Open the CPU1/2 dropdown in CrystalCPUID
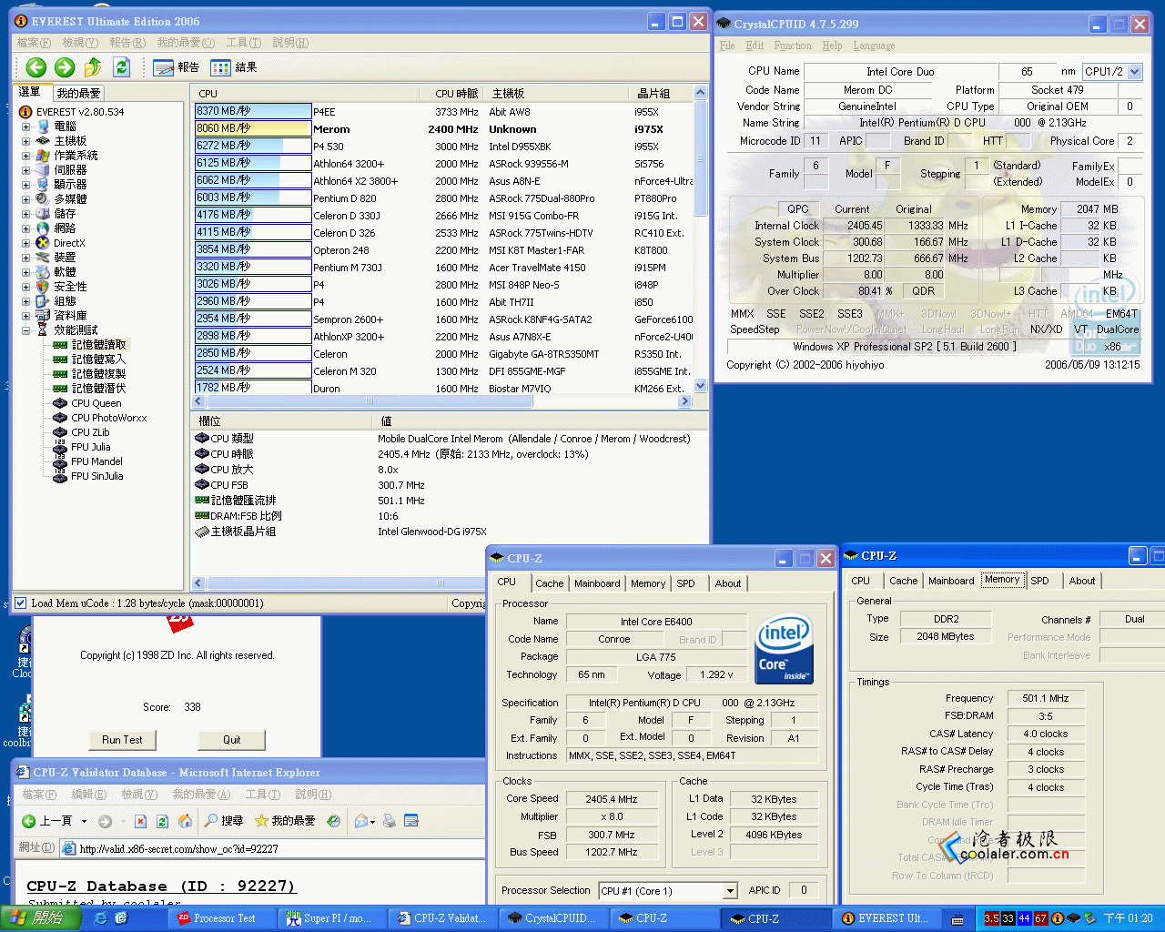 pos(1134,71)
